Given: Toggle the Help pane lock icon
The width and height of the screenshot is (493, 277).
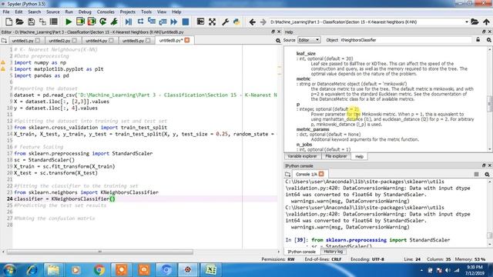Looking at the screenshot, I should coord(478,40).
